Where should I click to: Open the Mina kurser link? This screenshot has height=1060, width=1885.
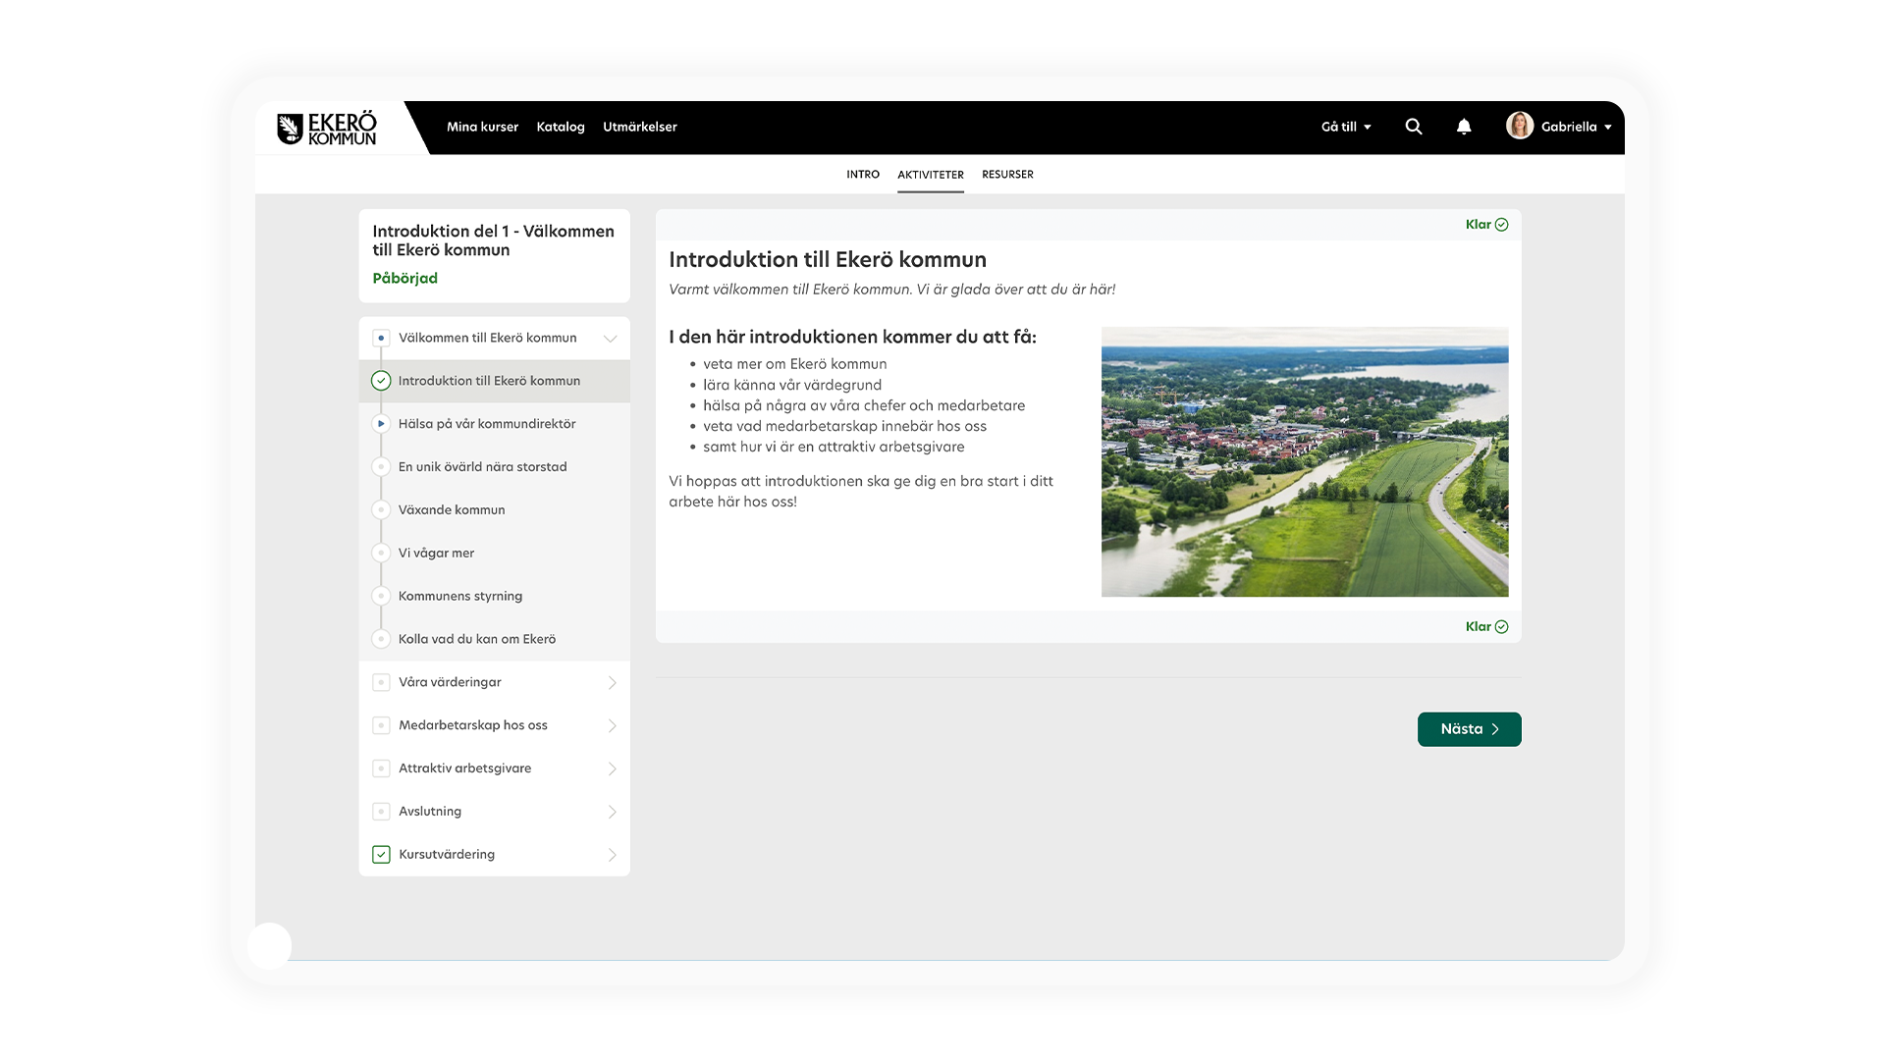[x=482, y=127]
